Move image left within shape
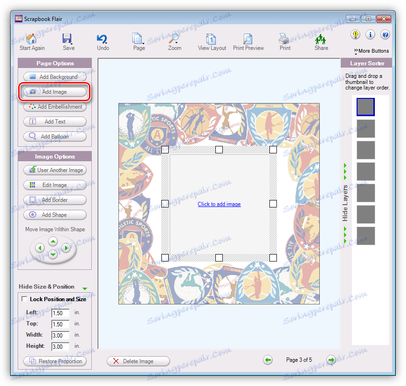 click(x=40, y=248)
